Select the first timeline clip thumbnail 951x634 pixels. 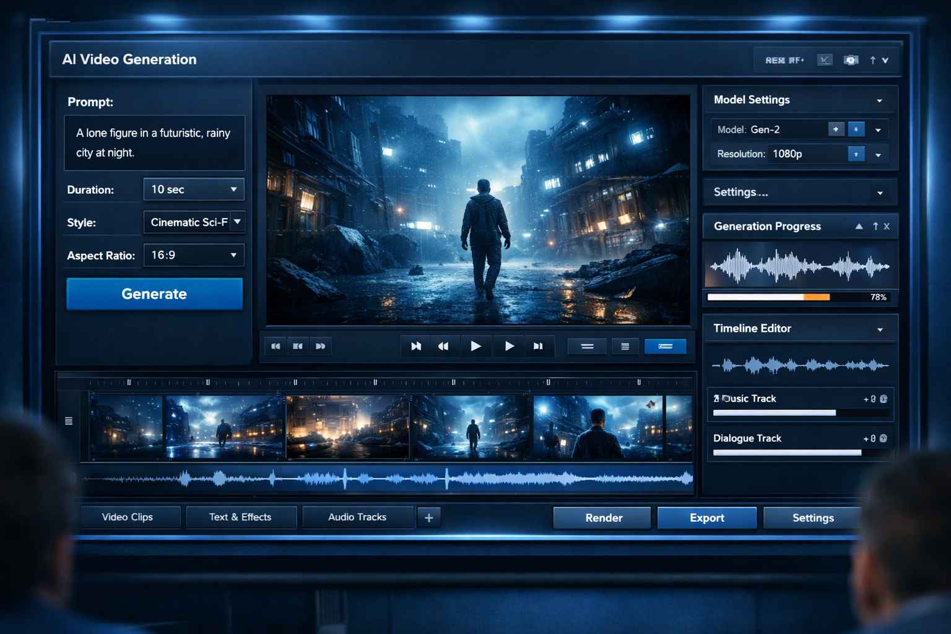[x=126, y=427]
